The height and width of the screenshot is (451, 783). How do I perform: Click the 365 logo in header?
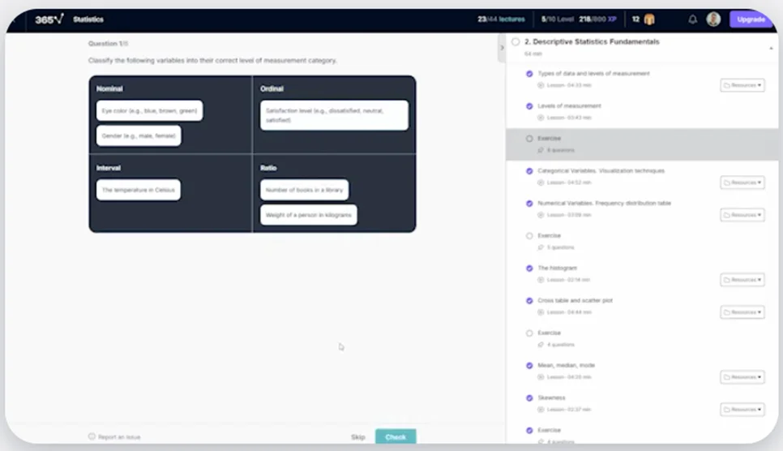[49, 19]
